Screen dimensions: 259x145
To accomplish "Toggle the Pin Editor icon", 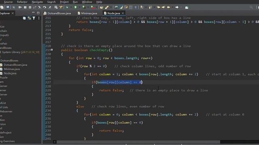I will (x=187, y=7).
